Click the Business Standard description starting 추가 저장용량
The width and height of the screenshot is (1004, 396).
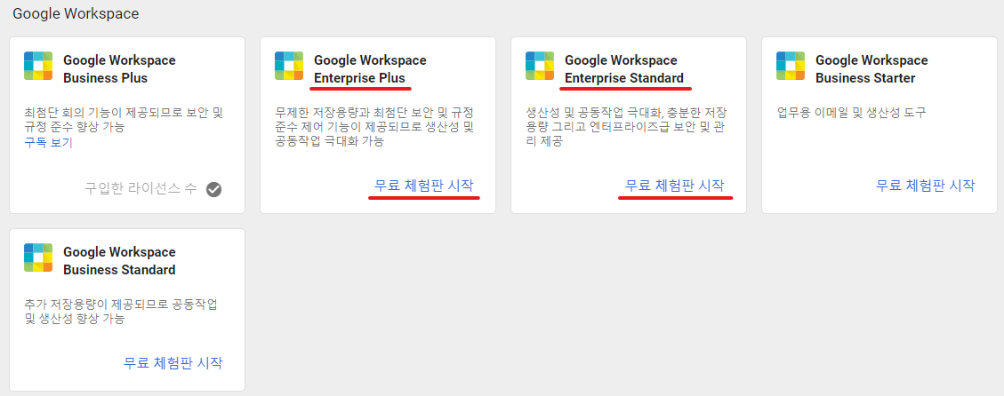coord(121,312)
